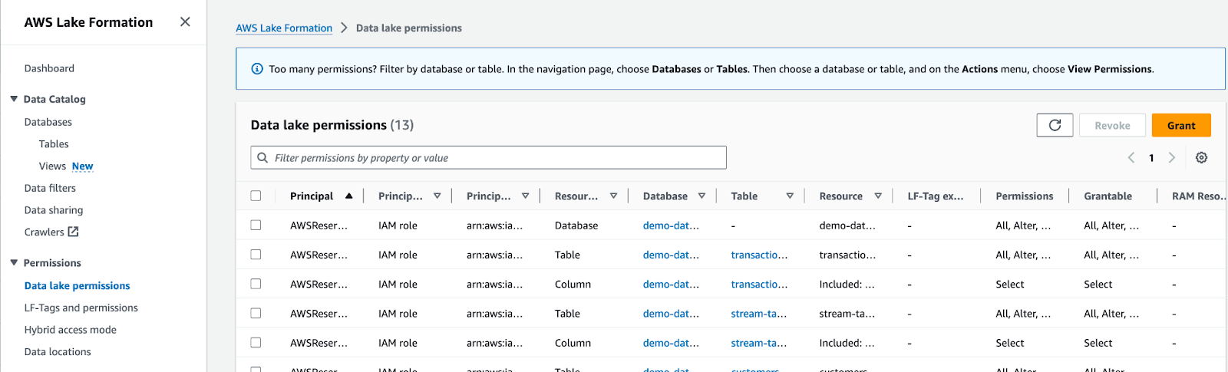
Task: Open the Table column filter arrow
Action: (x=790, y=196)
